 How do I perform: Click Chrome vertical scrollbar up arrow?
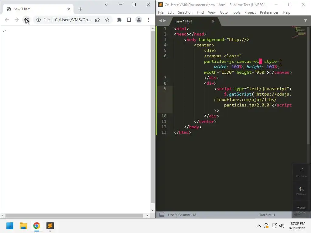click(x=152, y=28)
